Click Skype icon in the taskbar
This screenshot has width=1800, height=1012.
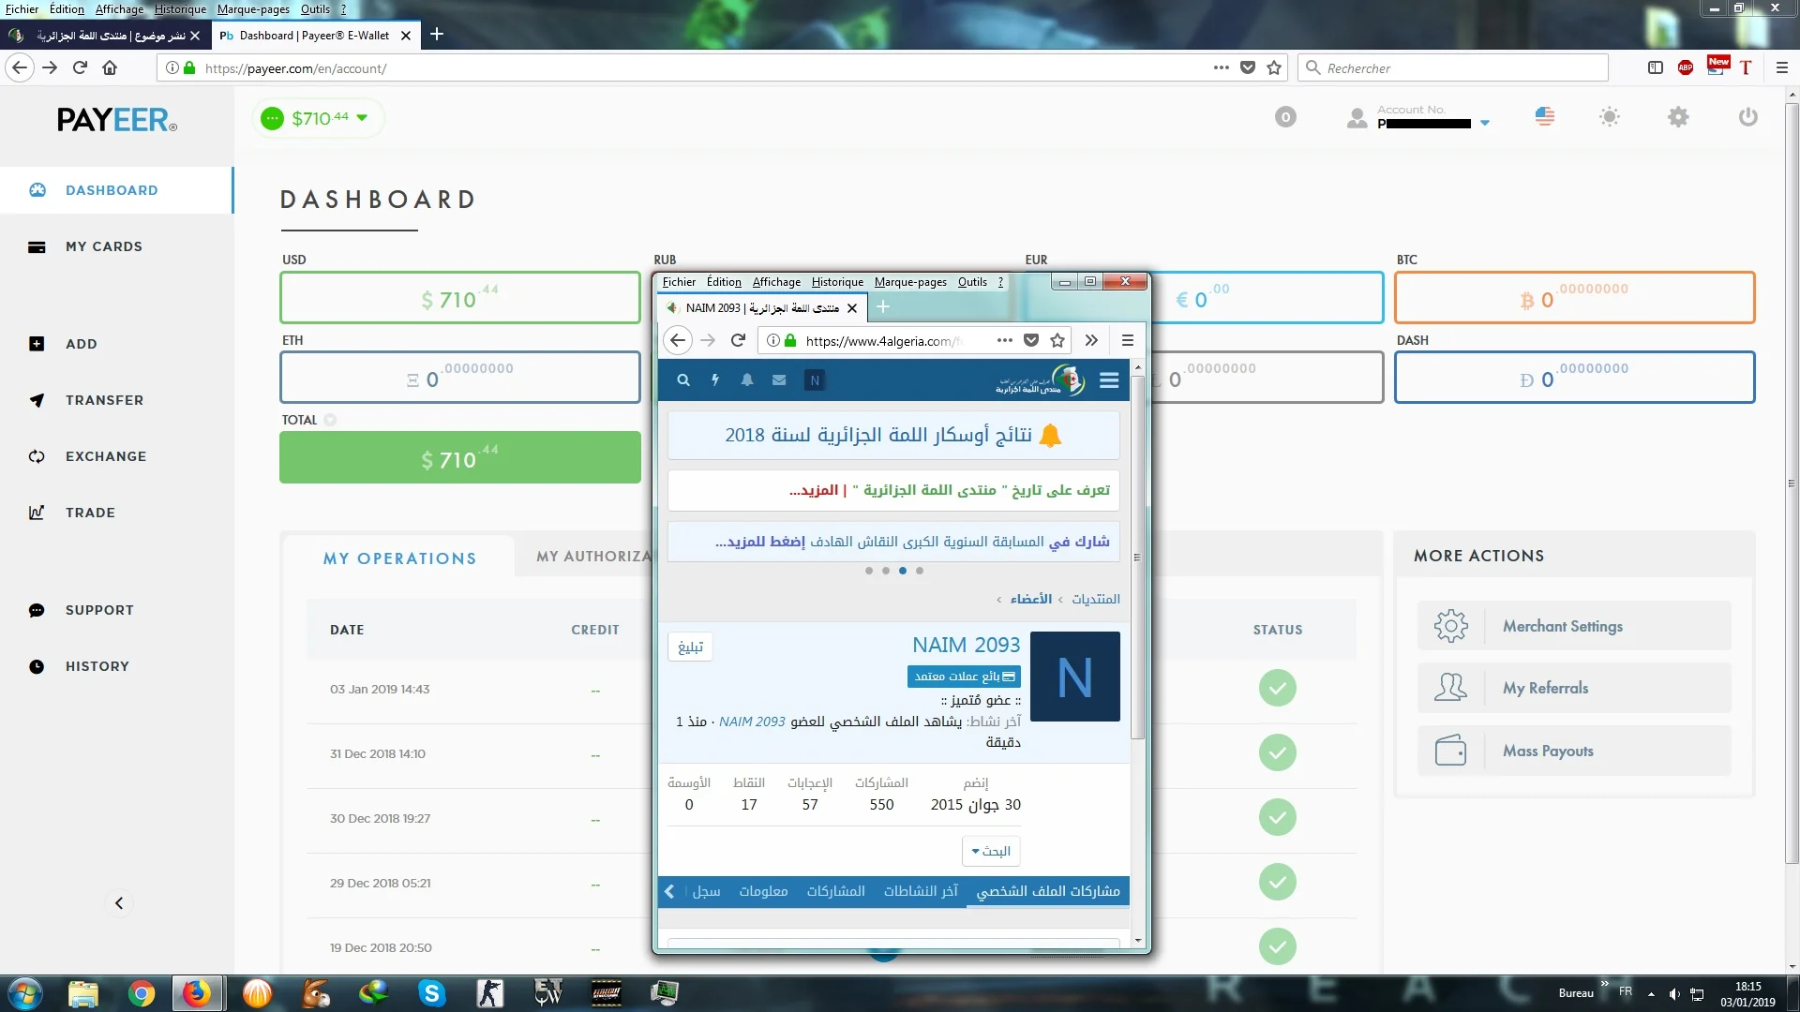431,993
